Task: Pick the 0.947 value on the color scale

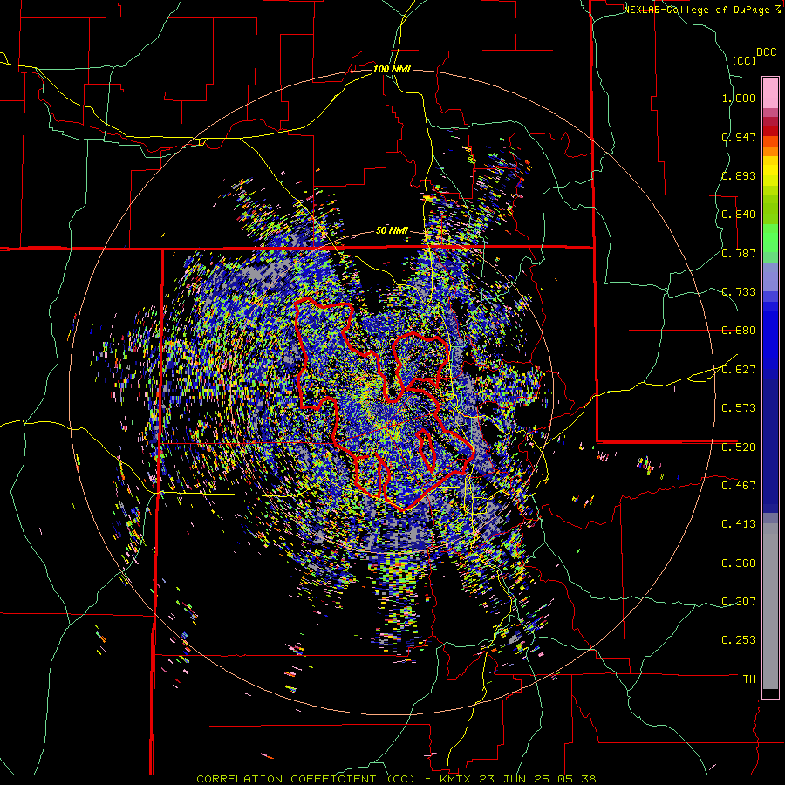Action: [739, 137]
